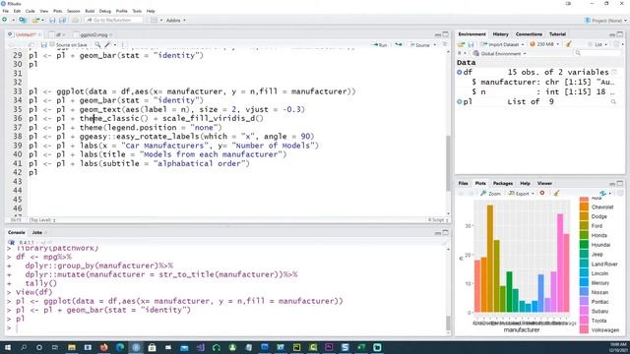This screenshot has width=630, height=354.
Task: Switch to the Packages tab
Action: [x=503, y=183]
